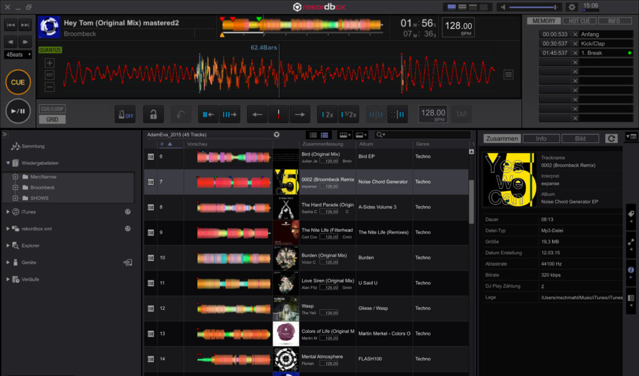Screen dimensions: 639x376
Task: Refresh the iTunes library icon
Action: click(x=127, y=212)
